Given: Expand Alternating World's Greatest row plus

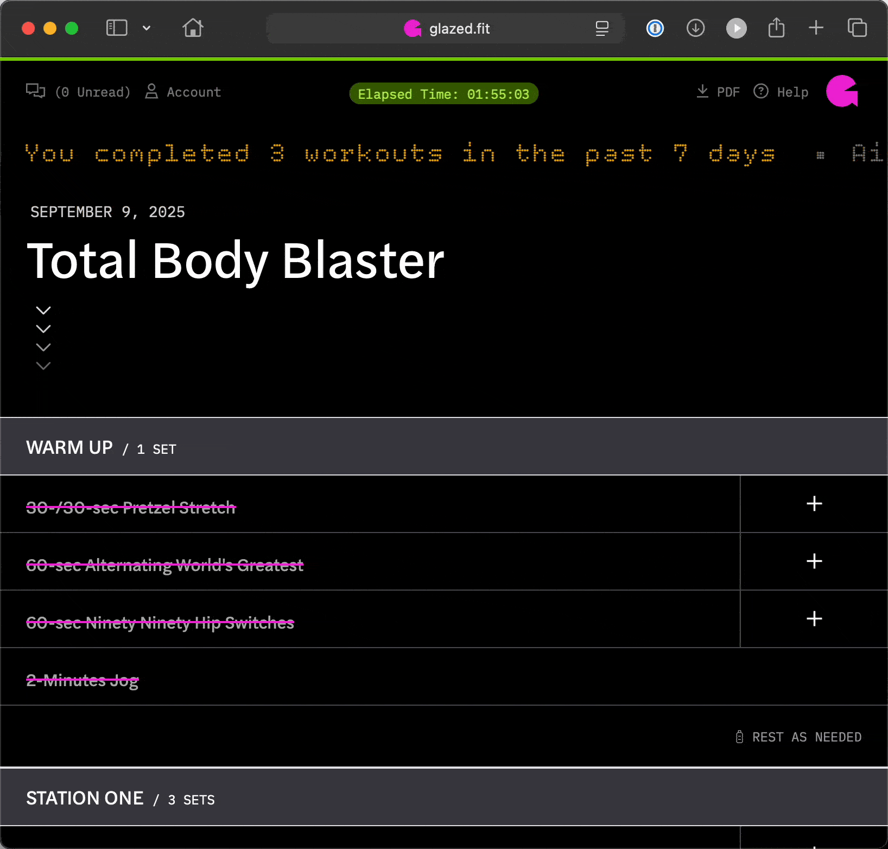Looking at the screenshot, I should (x=814, y=561).
